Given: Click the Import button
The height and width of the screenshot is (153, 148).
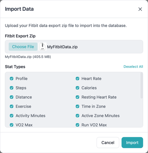Looking at the screenshot, I should coord(132,143).
